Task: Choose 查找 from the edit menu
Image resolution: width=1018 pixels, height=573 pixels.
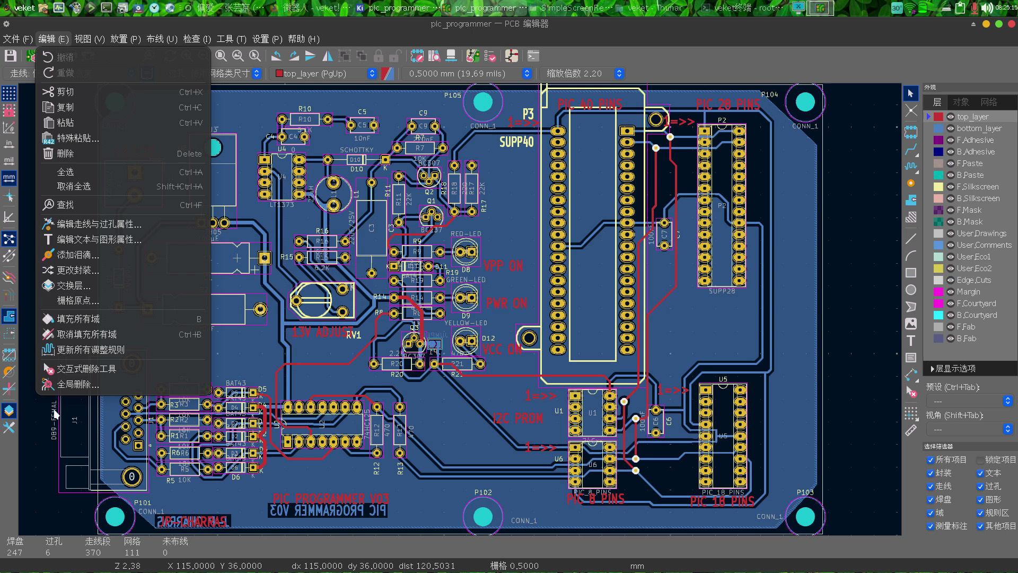Action: pyautogui.click(x=123, y=205)
